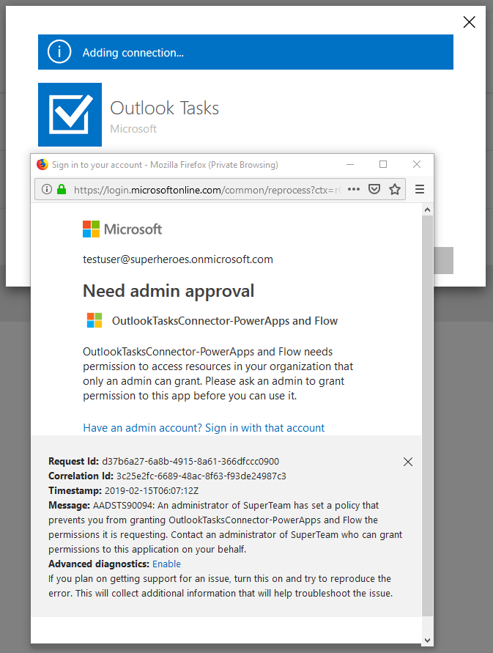Click the Correlation Id value
The image size is (493, 653).
click(201, 476)
